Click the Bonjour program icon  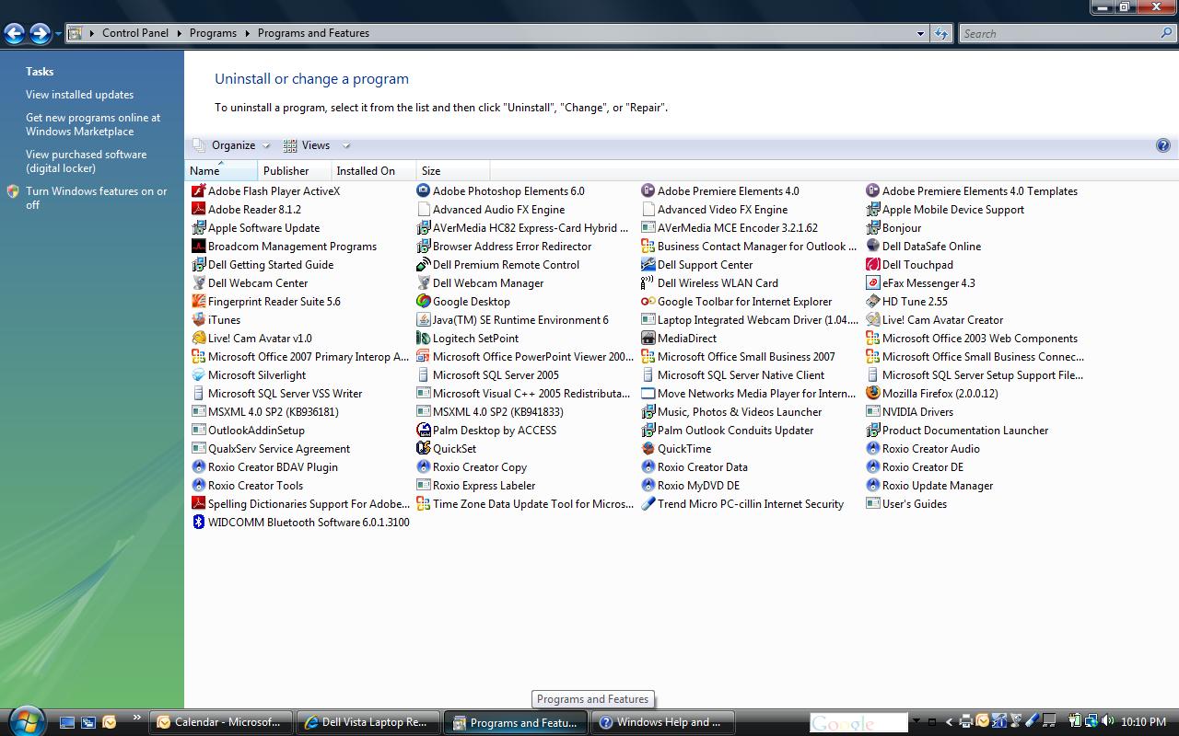[x=872, y=228]
